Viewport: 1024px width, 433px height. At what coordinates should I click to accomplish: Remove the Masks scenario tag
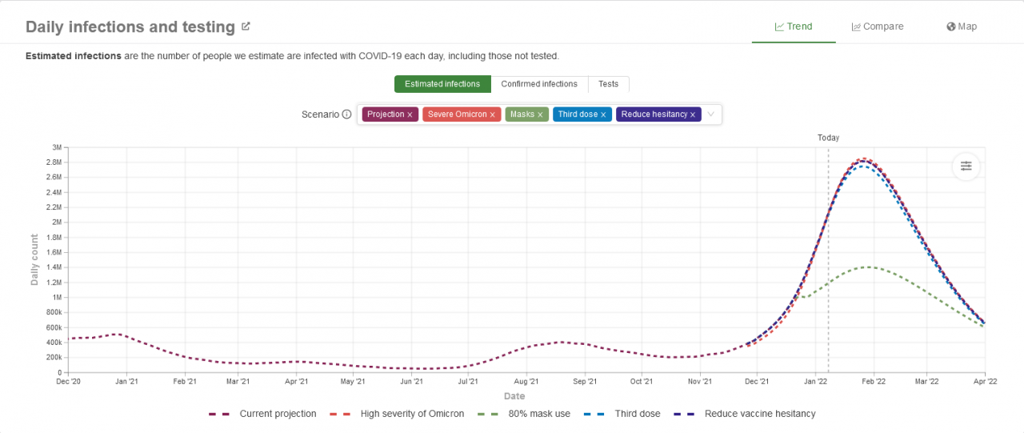click(x=540, y=115)
